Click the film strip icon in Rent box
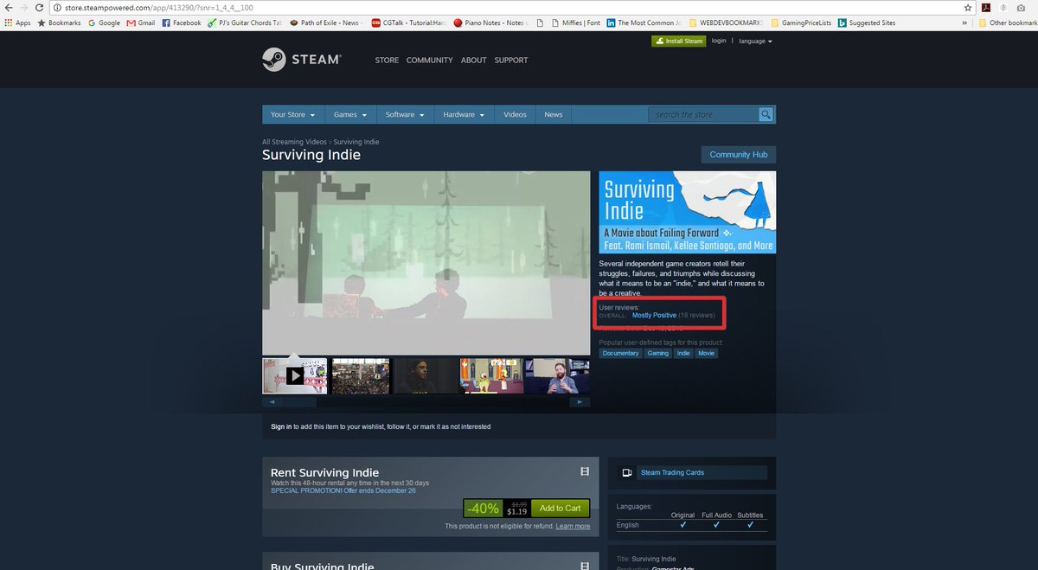The image size is (1038, 570). 585,471
